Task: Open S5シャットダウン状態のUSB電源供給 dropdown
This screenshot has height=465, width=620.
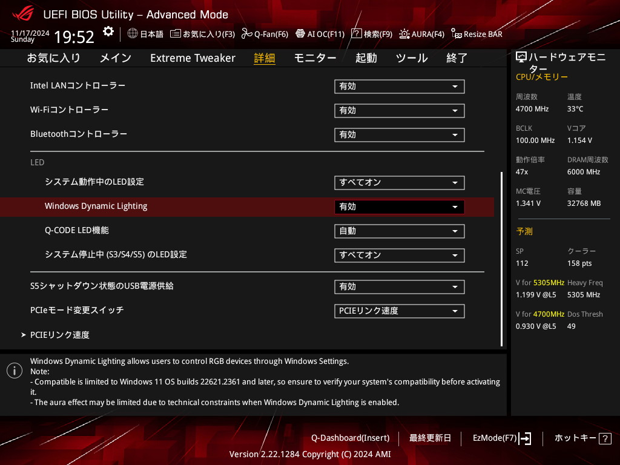Action: tap(400, 287)
